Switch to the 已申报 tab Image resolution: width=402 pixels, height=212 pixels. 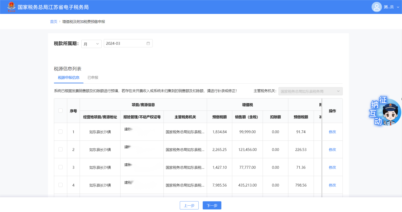tap(93, 78)
